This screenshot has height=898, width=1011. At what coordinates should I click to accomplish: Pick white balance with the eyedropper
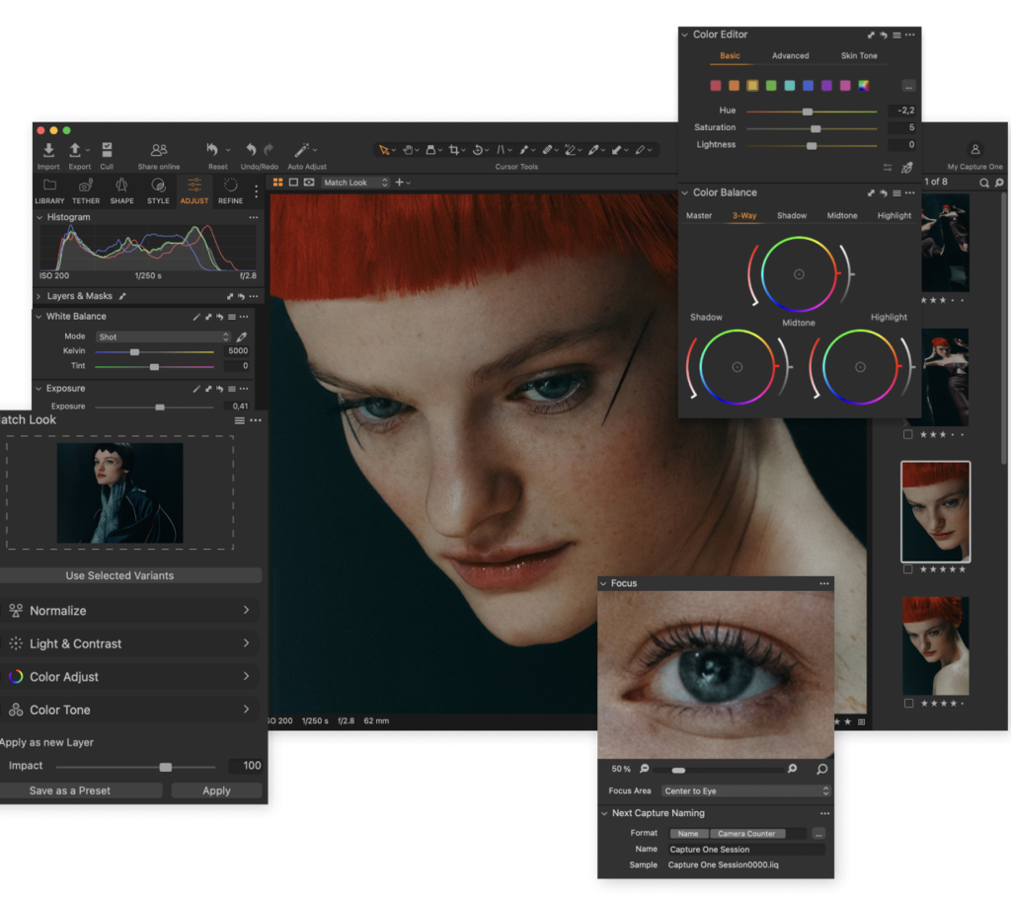(x=242, y=337)
